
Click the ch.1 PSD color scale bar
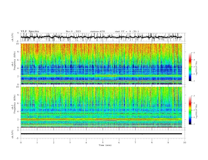pyautogui.click(x=190, y=67)
